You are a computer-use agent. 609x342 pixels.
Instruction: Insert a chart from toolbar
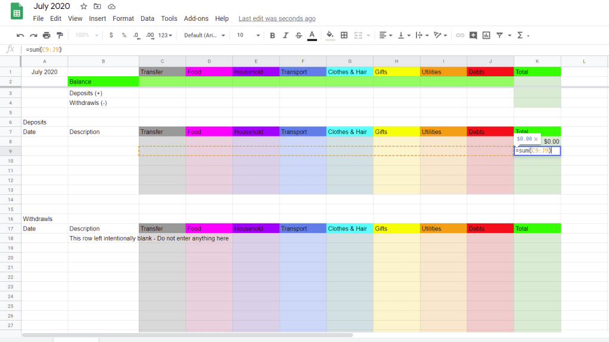tap(486, 36)
